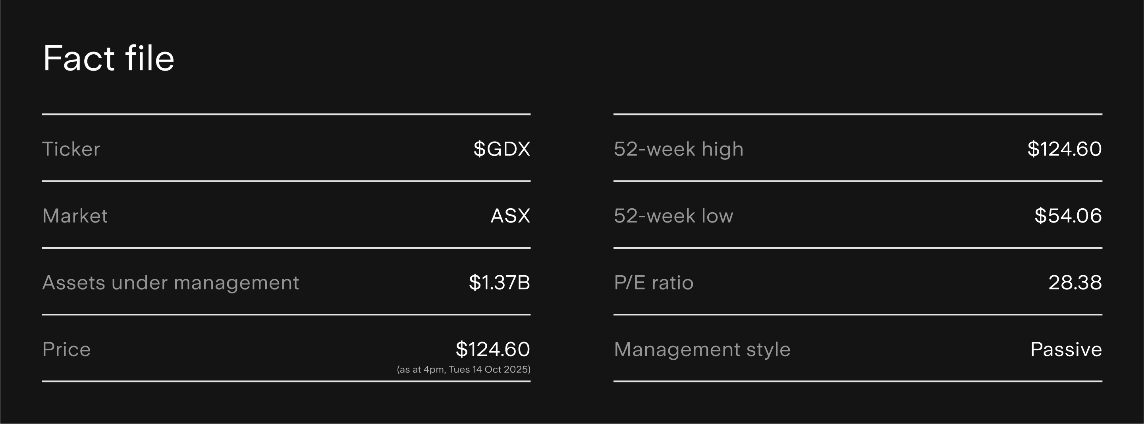1144x424 pixels.
Task: Select the "P/E ratio" label
Action: coord(653,283)
